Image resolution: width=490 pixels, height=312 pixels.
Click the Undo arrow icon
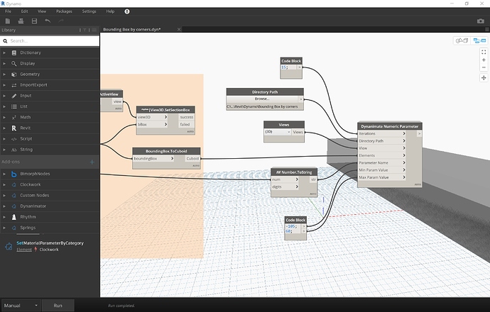coord(48,21)
